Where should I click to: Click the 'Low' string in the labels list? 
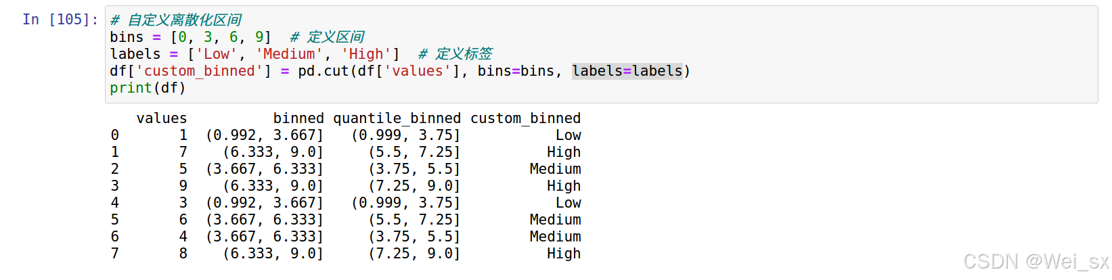216,54
